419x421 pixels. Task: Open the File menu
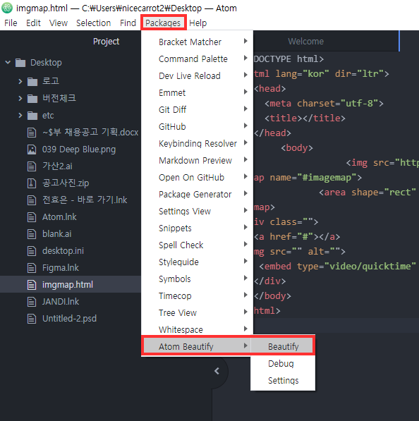click(x=11, y=23)
